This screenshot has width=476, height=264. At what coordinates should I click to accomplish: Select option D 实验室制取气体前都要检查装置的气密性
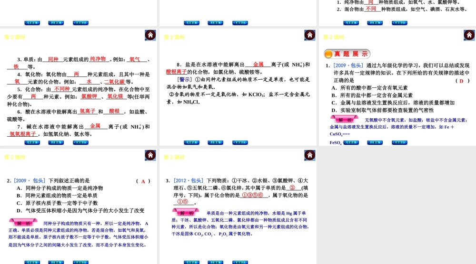(x=383, y=110)
